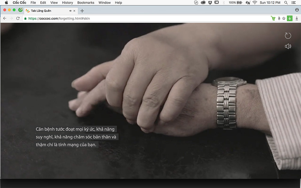Expand the macOS Notification Center list icon
This screenshot has width=301, height=188.
coord(293,2)
